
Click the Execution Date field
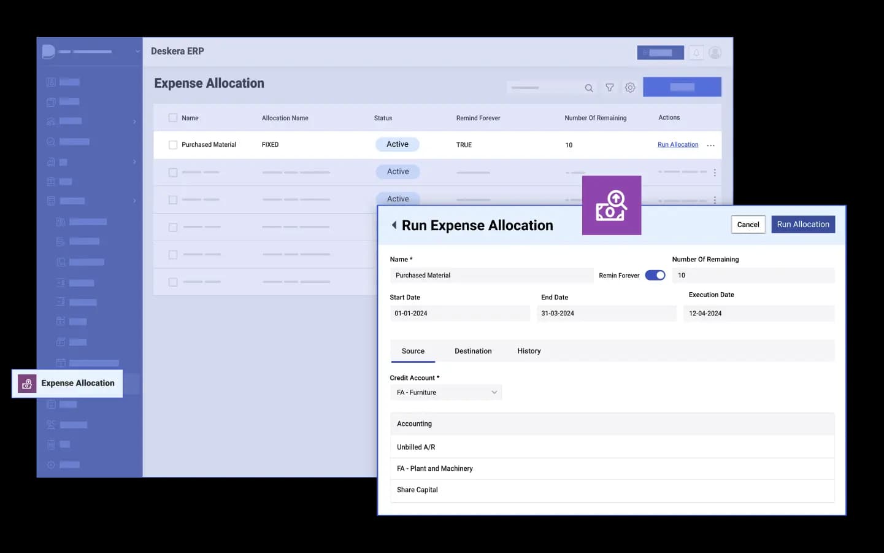(x=759, y=314)
